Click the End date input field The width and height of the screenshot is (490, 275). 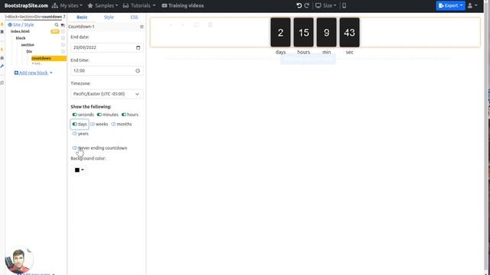(x=107, y=47)
